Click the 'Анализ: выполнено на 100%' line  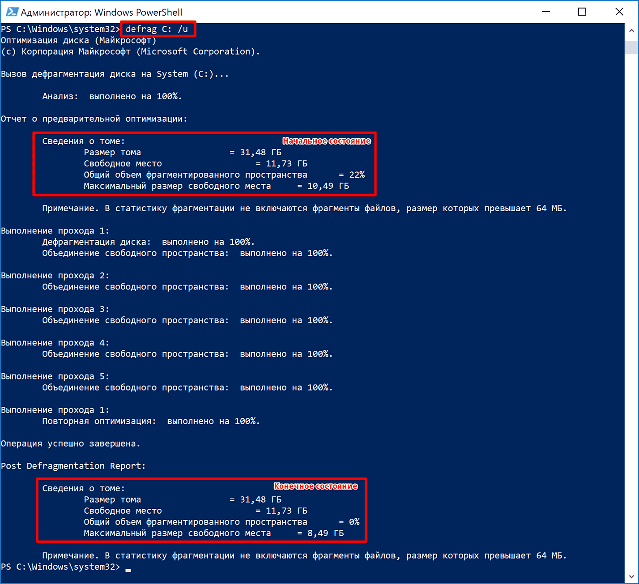(112, 96)
